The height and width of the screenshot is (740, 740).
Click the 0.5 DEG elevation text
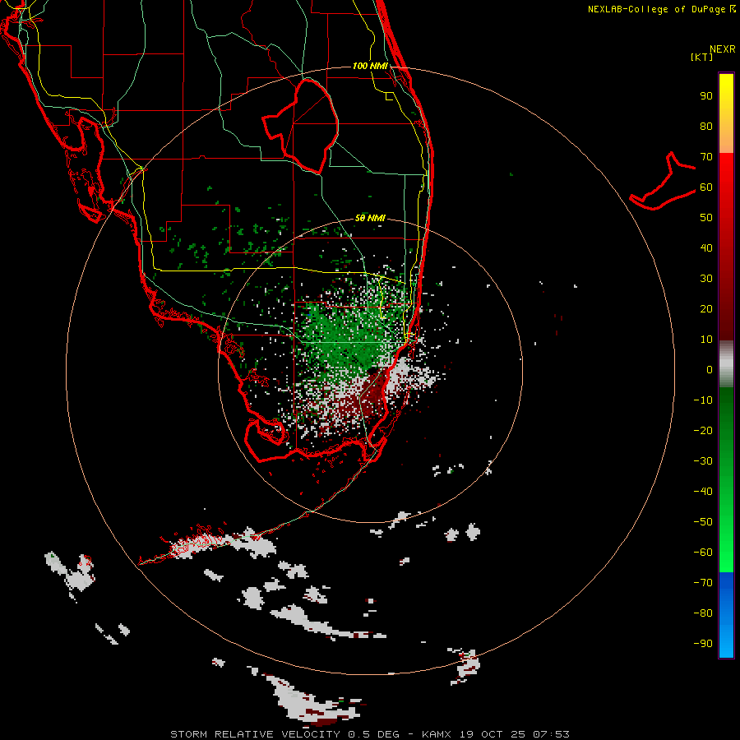pos(373,734)
